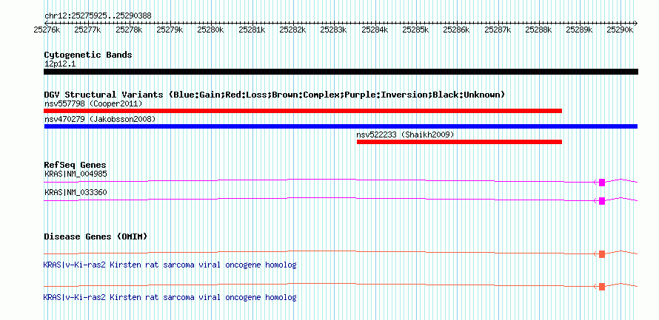Open the second KRAS Kirsten rat sarcoma OMIM link
659x320 pixels.
coord(170,297)
